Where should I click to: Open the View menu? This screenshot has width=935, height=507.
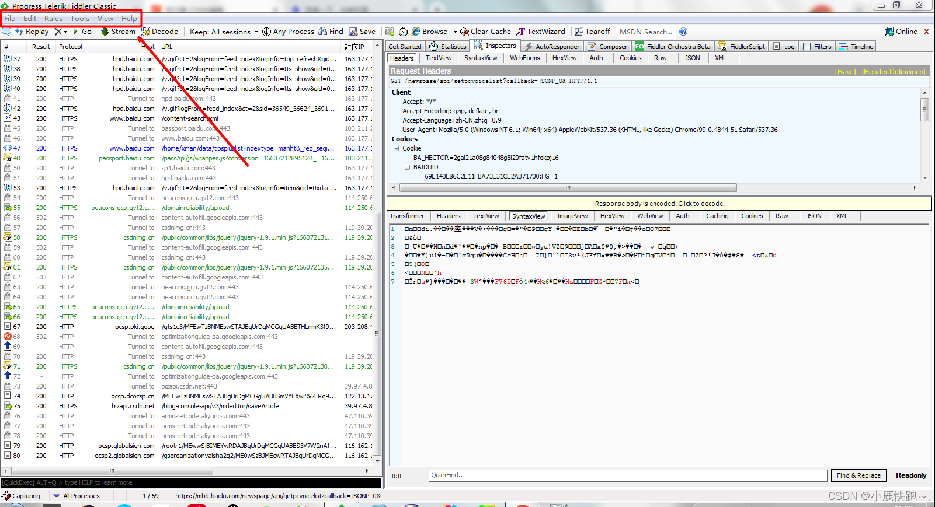click(x=106, y=19)
